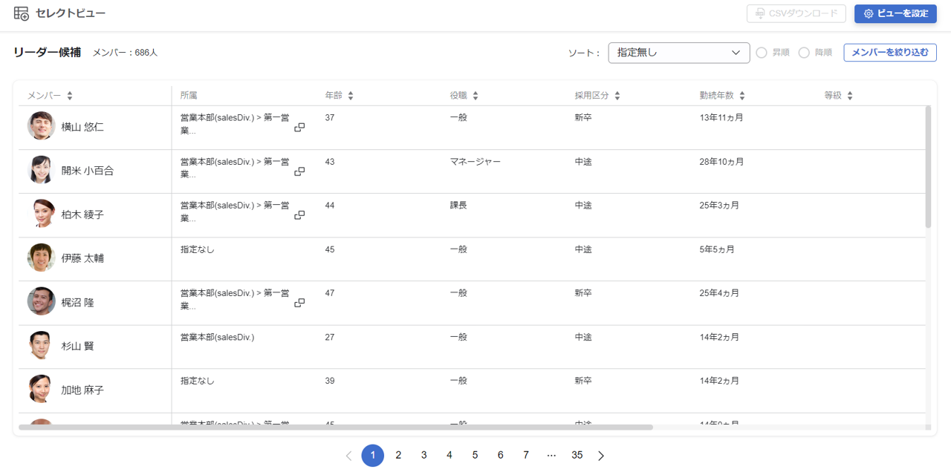Click avatar of 横山 悠仁
The image size is (951, 472).
tap(42, 126)
